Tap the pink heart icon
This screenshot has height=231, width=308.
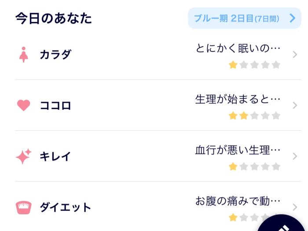(23, 106)
